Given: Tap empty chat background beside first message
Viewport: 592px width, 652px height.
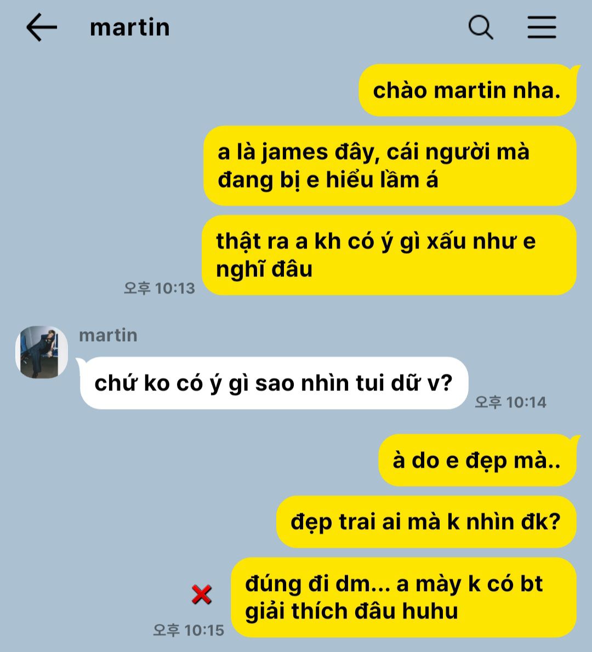Looking at the screenshot, I should pyautogui.click(x=179, y=90).
